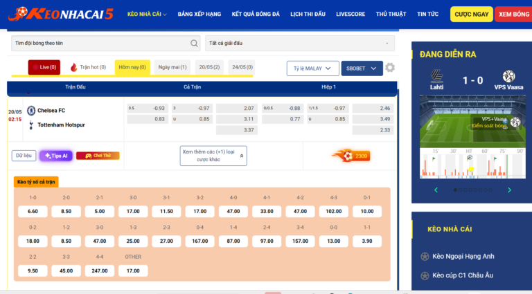Viewport: 532px width, 294px height.
Task: Open the Livescore menu item
Action: pos(351,15)
